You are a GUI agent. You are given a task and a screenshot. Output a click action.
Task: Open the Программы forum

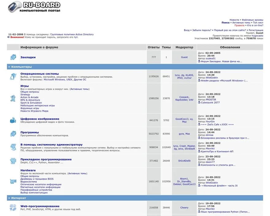30,133
